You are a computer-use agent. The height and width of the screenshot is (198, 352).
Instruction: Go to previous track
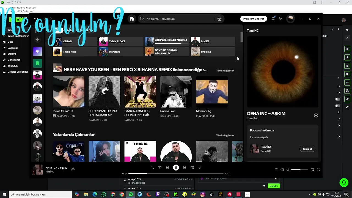[167, 168]
